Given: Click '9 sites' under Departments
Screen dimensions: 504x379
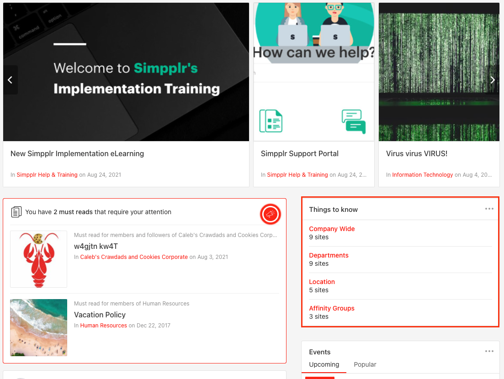Looking at the screenshot, I should click(x=318, y=263).
